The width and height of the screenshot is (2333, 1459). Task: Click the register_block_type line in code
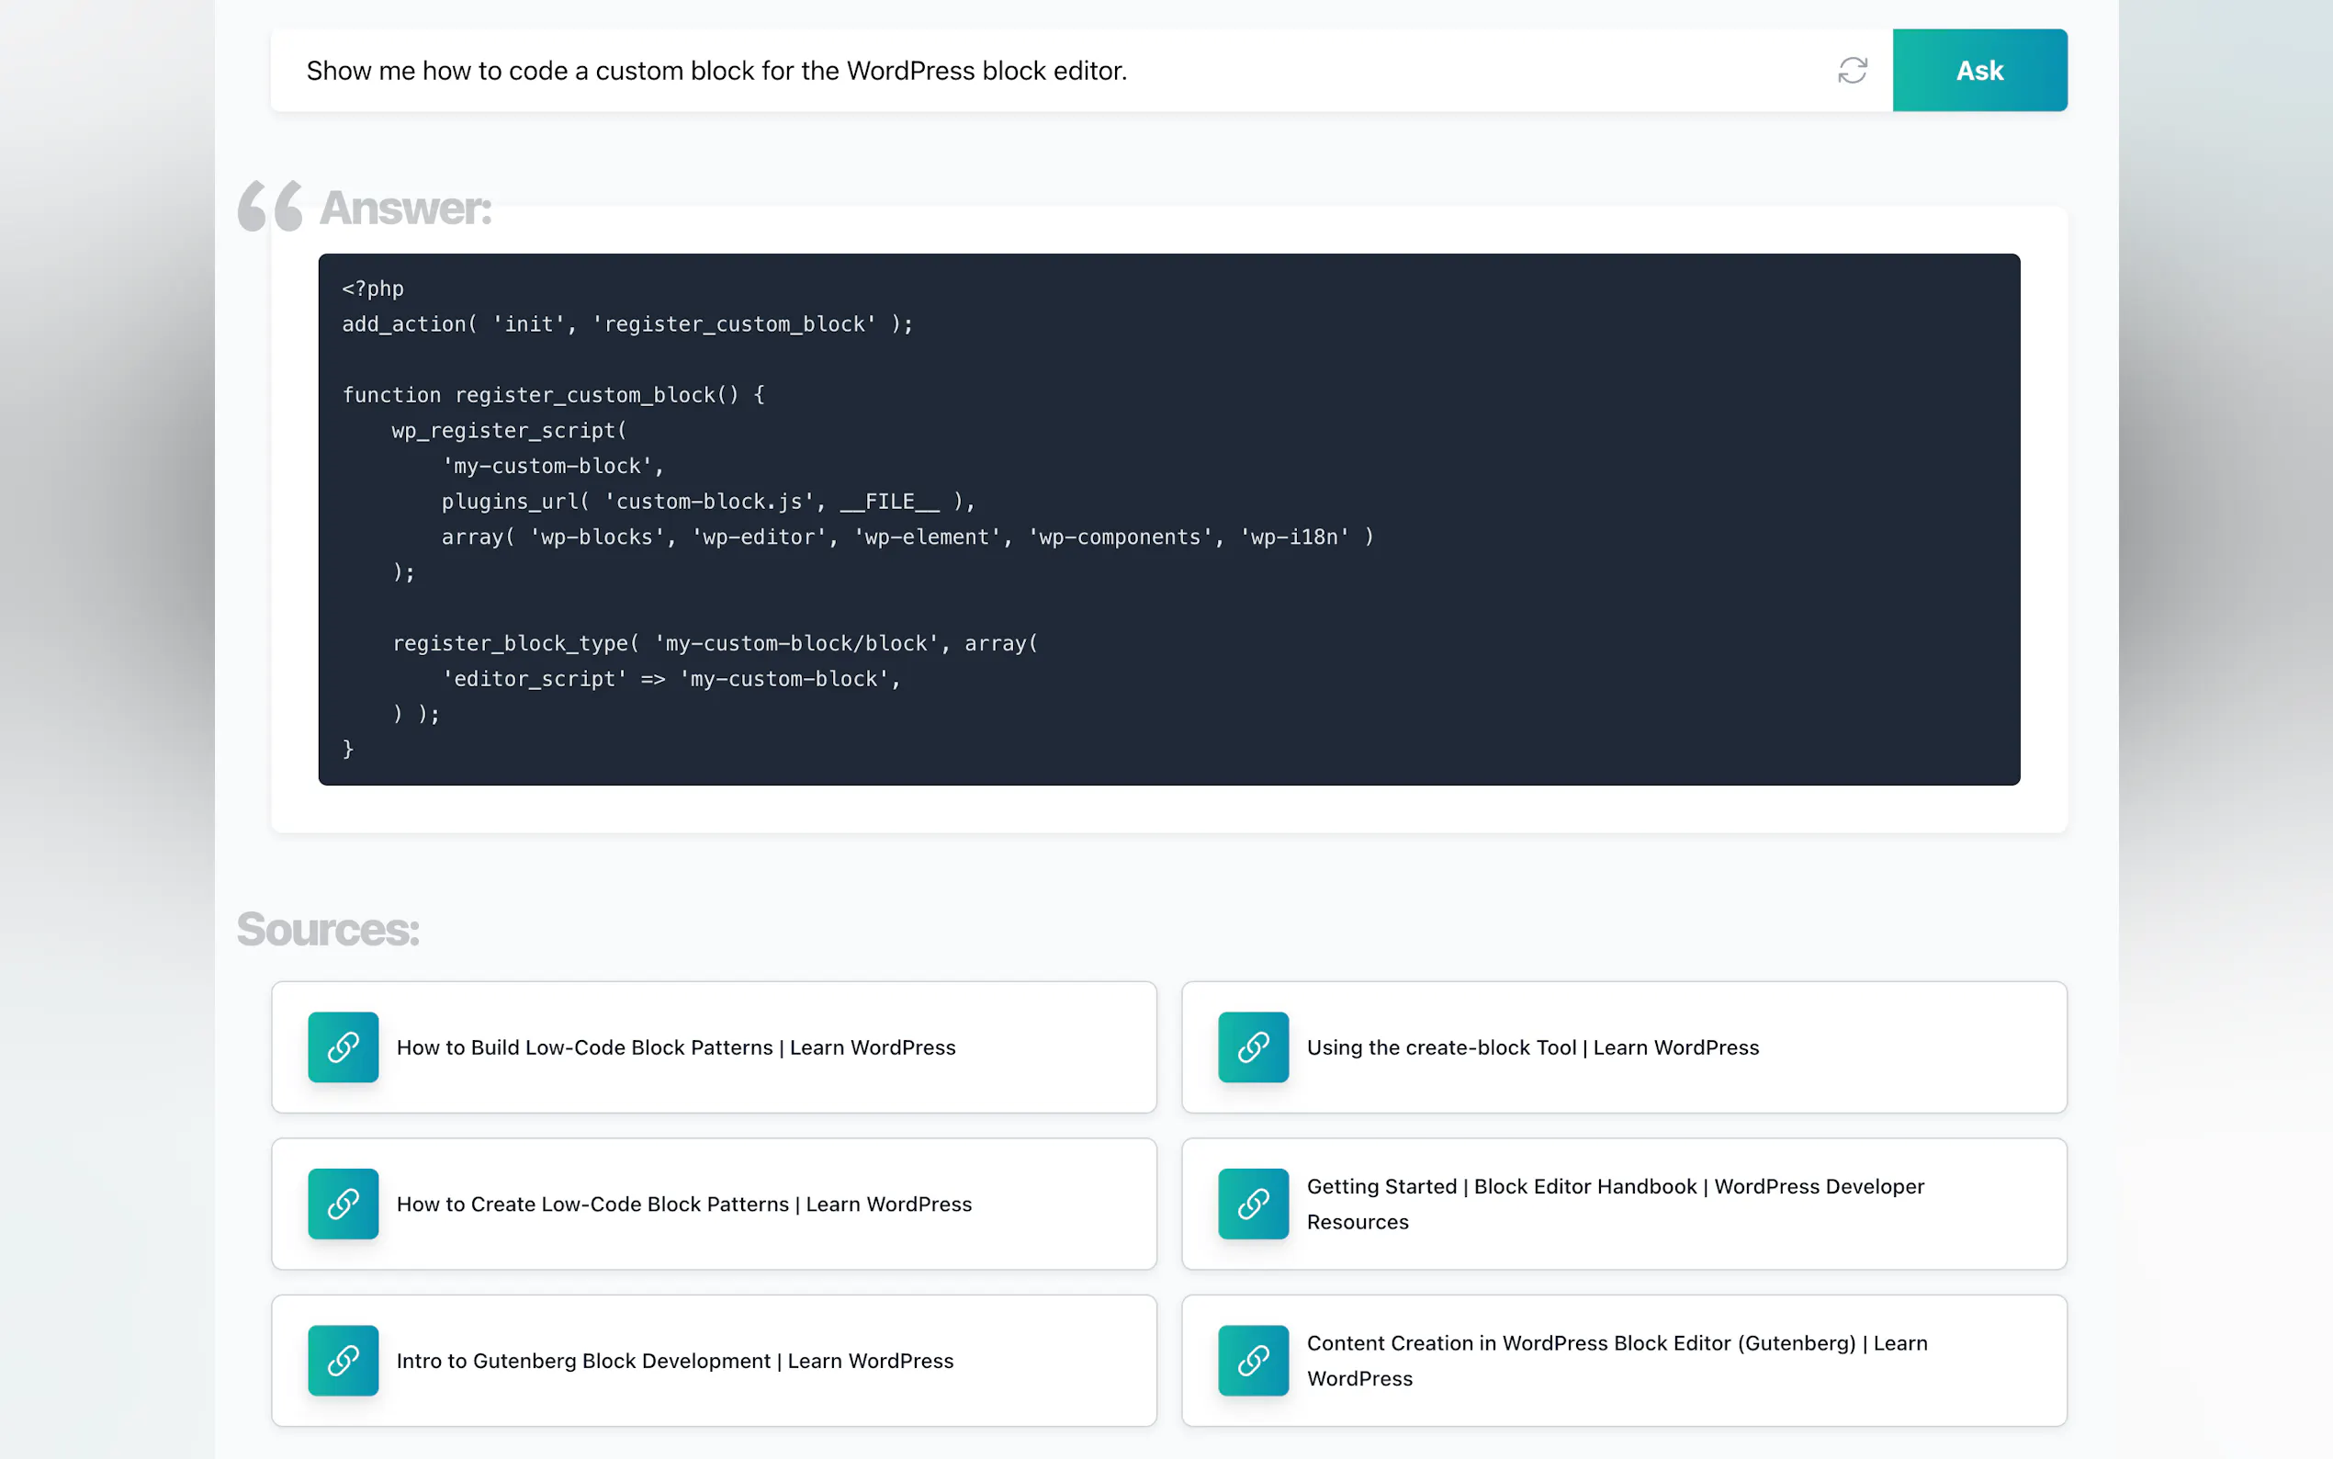714,642
